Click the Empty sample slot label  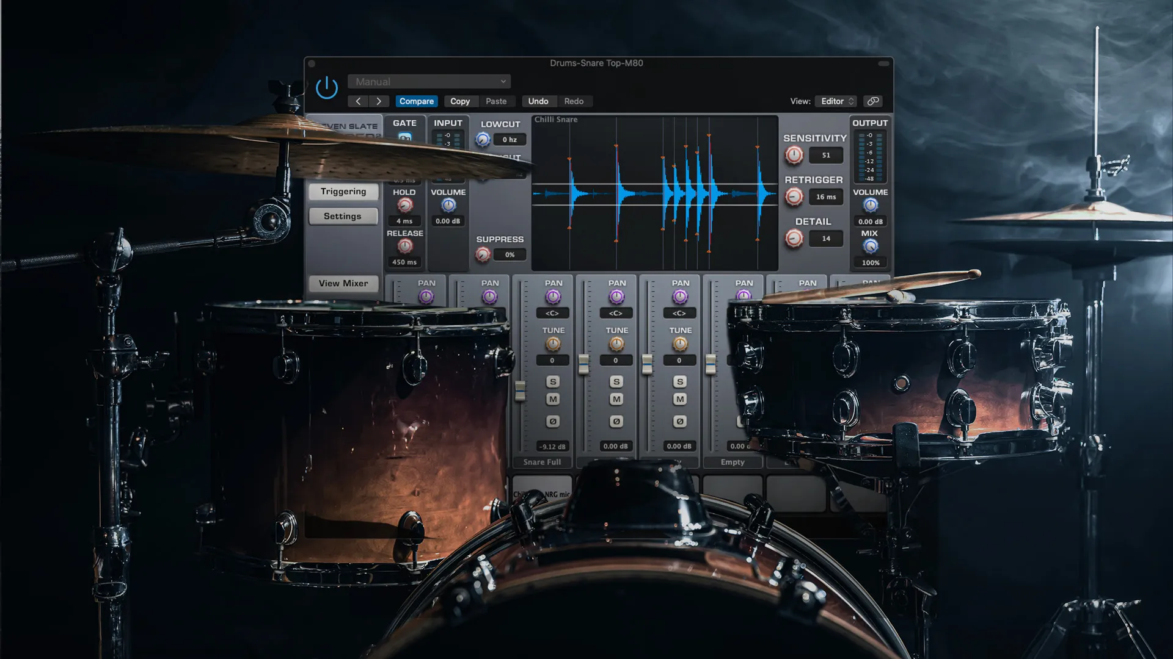pyautogui.click(x=733, y=463)
